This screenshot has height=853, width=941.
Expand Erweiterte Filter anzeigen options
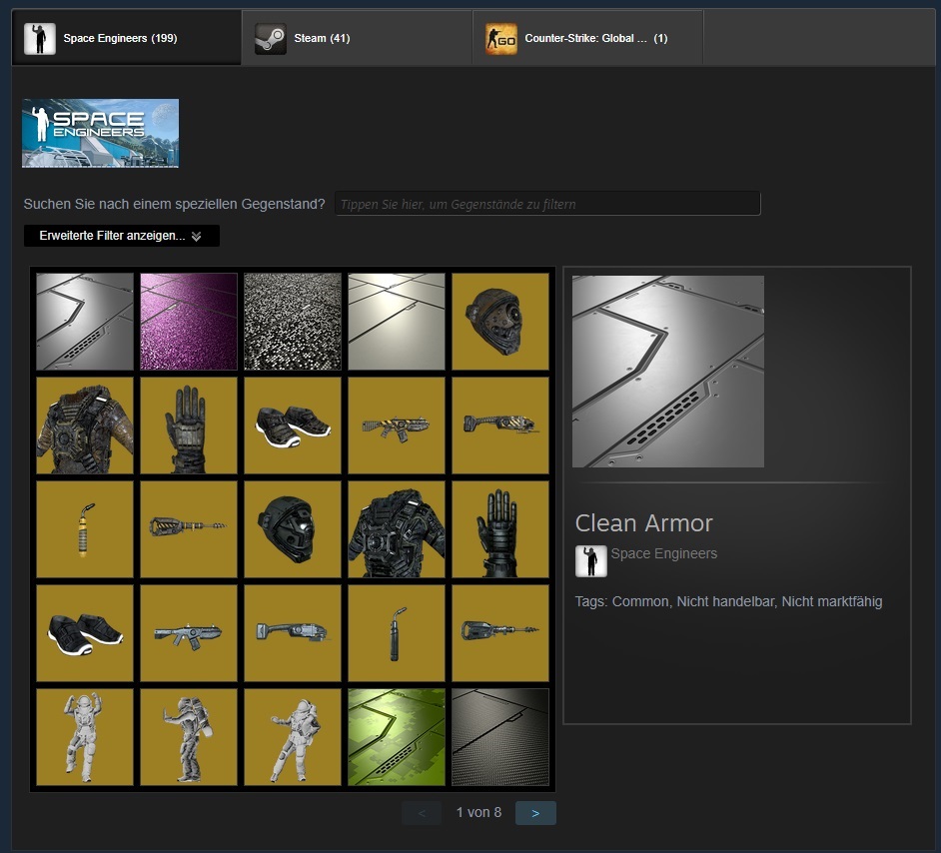point(121,236)
